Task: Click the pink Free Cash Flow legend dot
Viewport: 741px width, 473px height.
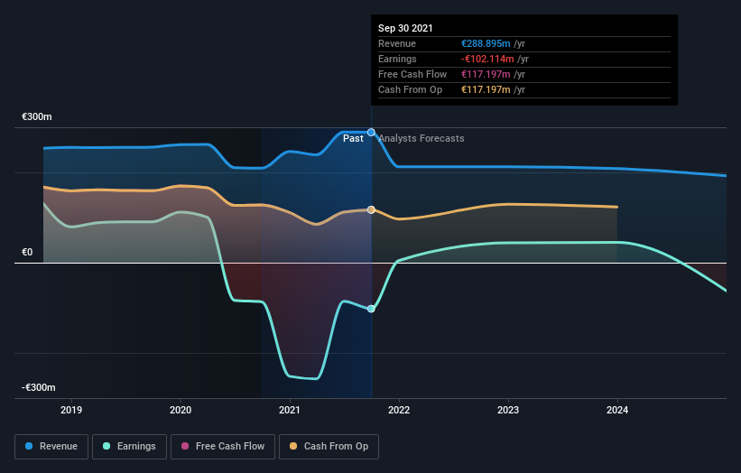Action: click(185, 446)
